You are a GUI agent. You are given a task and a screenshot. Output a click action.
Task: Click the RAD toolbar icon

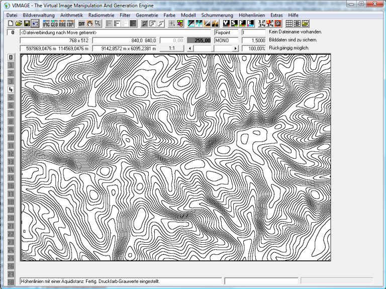pos(62,24)
